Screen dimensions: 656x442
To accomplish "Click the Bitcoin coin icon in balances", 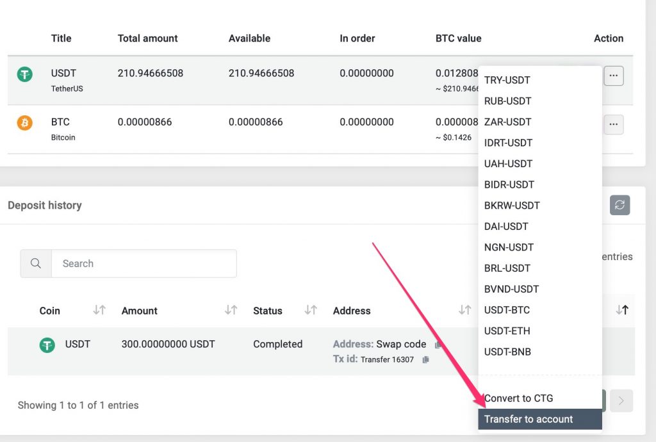I will [x=25, y=123].
